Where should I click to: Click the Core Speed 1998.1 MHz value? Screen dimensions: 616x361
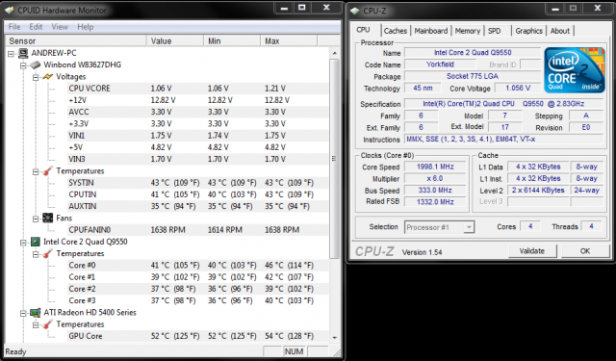click(435, 167)
